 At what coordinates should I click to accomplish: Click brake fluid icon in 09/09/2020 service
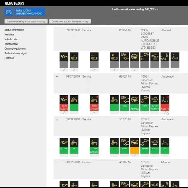pyautogui.click(x=134, y=57)
